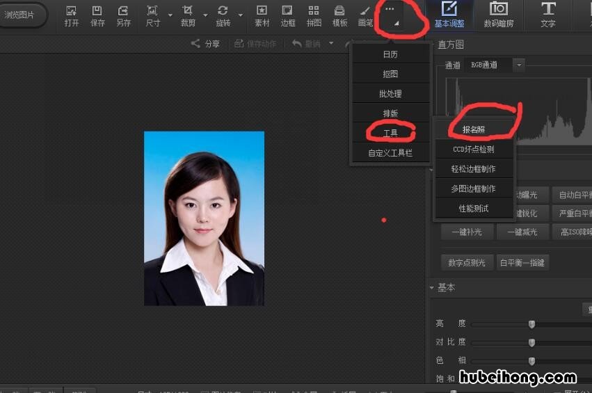This screenshot has height=393, width=592.
Task: Collapse the 基本 section expander
Action: (431, 288)
